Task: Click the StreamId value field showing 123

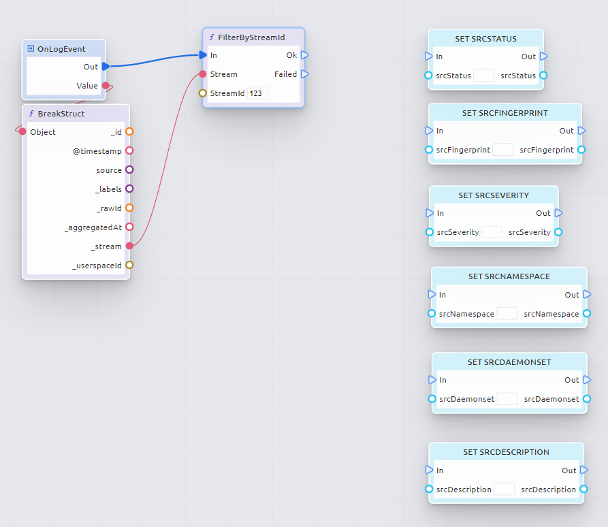Action: 257,93
